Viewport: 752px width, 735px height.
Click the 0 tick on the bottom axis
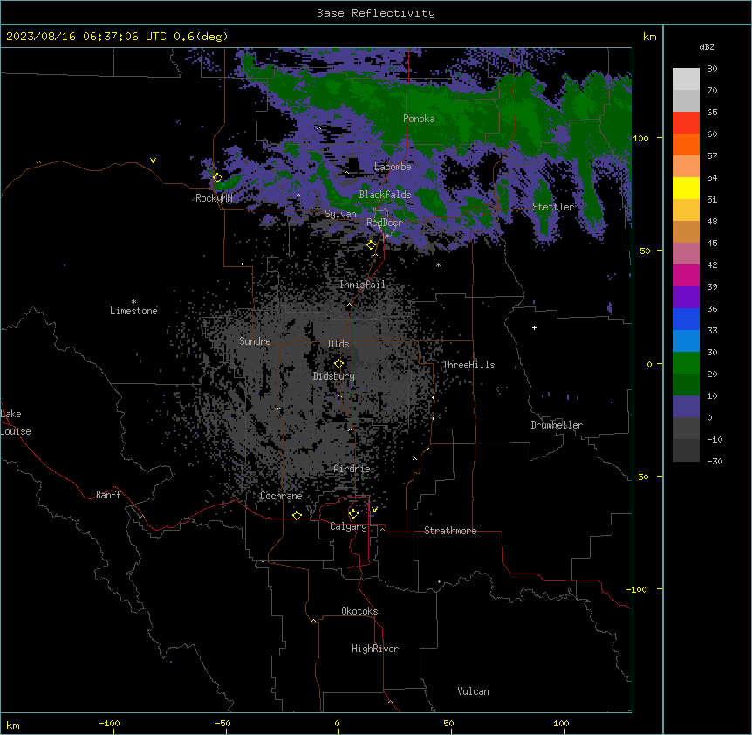(x=337, y=723)
